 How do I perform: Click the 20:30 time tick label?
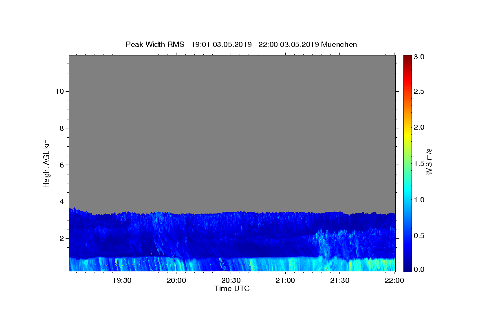tap(231, 280)
